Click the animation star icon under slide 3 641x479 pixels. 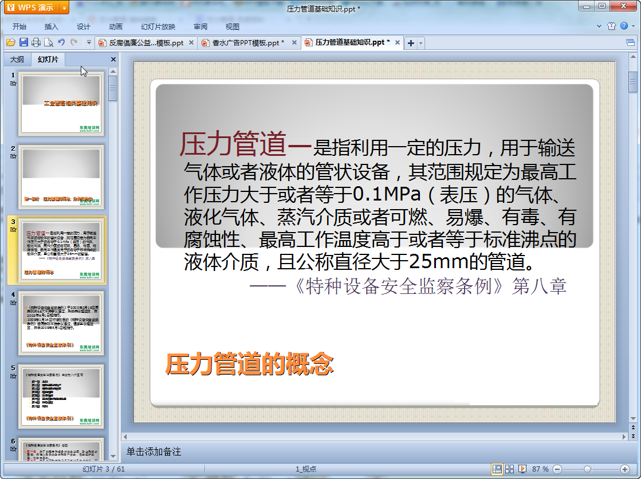tap(13, 230)
